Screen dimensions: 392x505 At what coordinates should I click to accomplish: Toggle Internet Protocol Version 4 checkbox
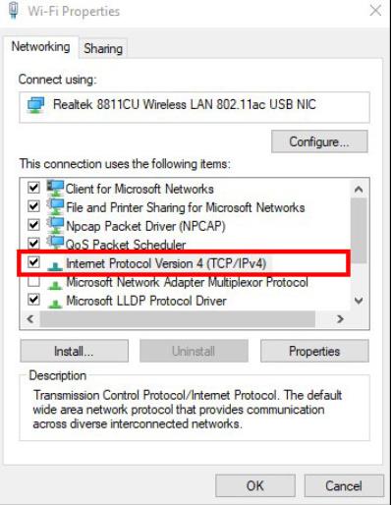pyautogui.click(x=33, y=262)
